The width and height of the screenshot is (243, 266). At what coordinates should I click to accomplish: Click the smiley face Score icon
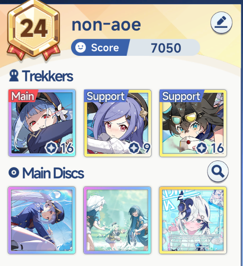point(81,47)
